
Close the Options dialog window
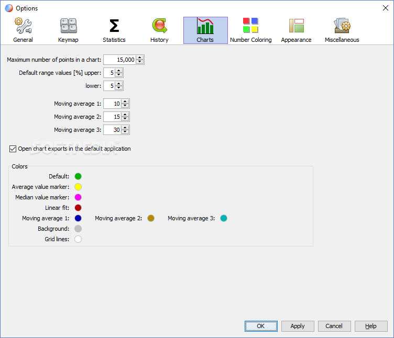click(386, 8)
